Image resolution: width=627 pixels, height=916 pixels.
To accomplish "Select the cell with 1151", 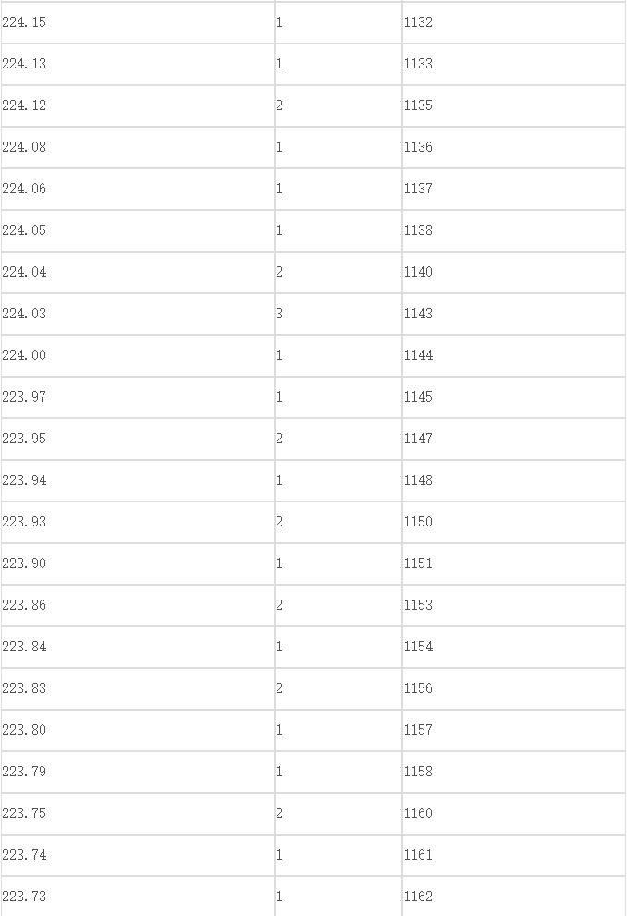I will pos(514,563).
